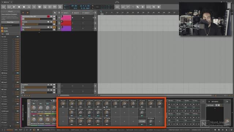Adjust the third track volume slider
The width and height of the screenshot is (234, 132).
(x=38, y=30)
